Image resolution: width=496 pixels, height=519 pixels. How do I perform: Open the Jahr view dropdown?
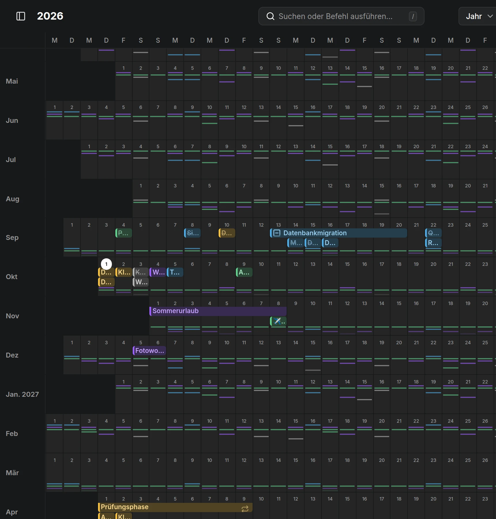coord(479,16)
